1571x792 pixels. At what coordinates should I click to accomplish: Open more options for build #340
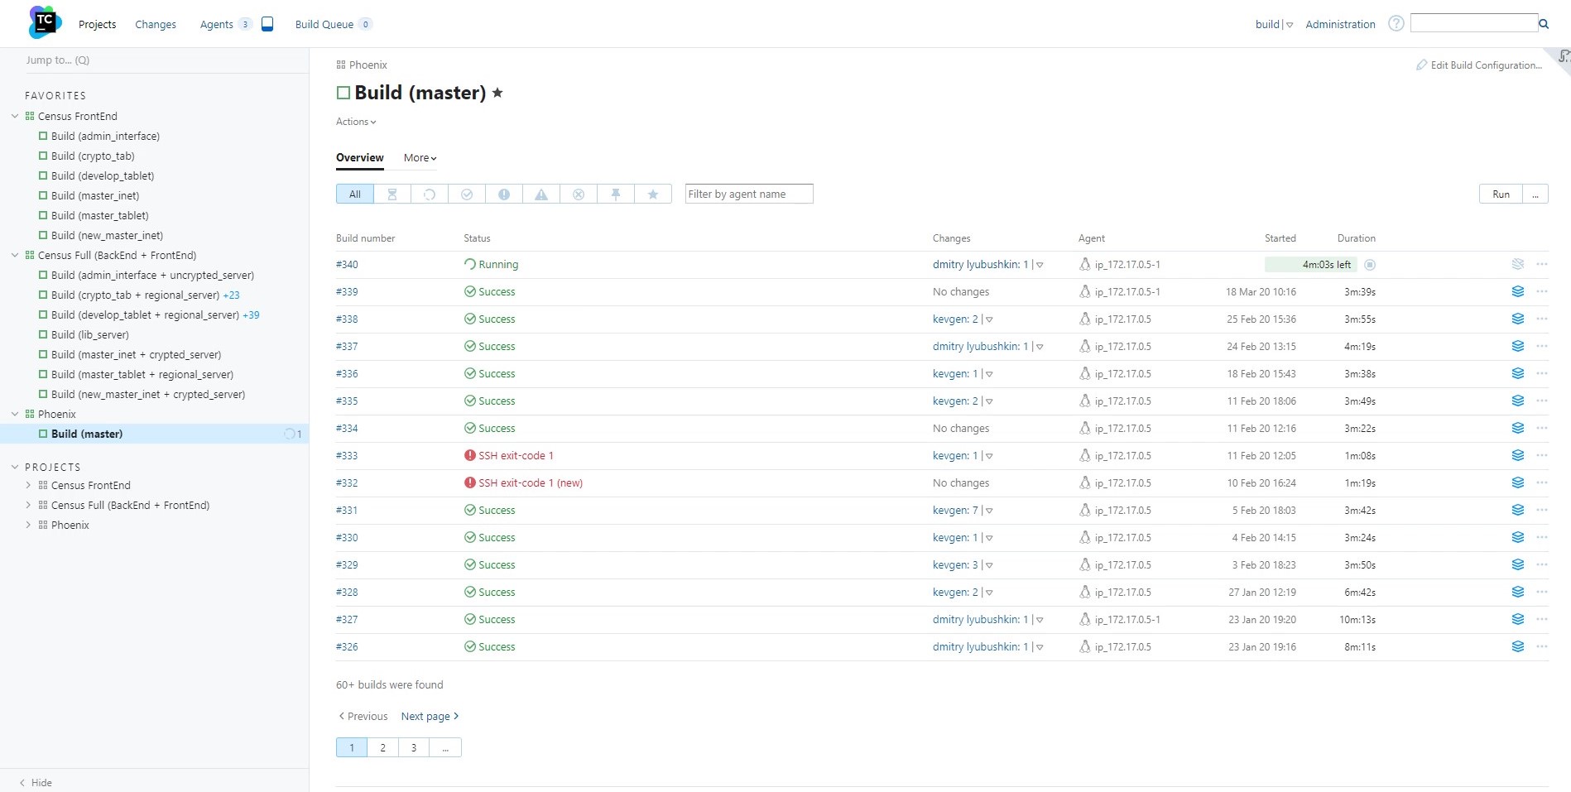pos(1541,264)
